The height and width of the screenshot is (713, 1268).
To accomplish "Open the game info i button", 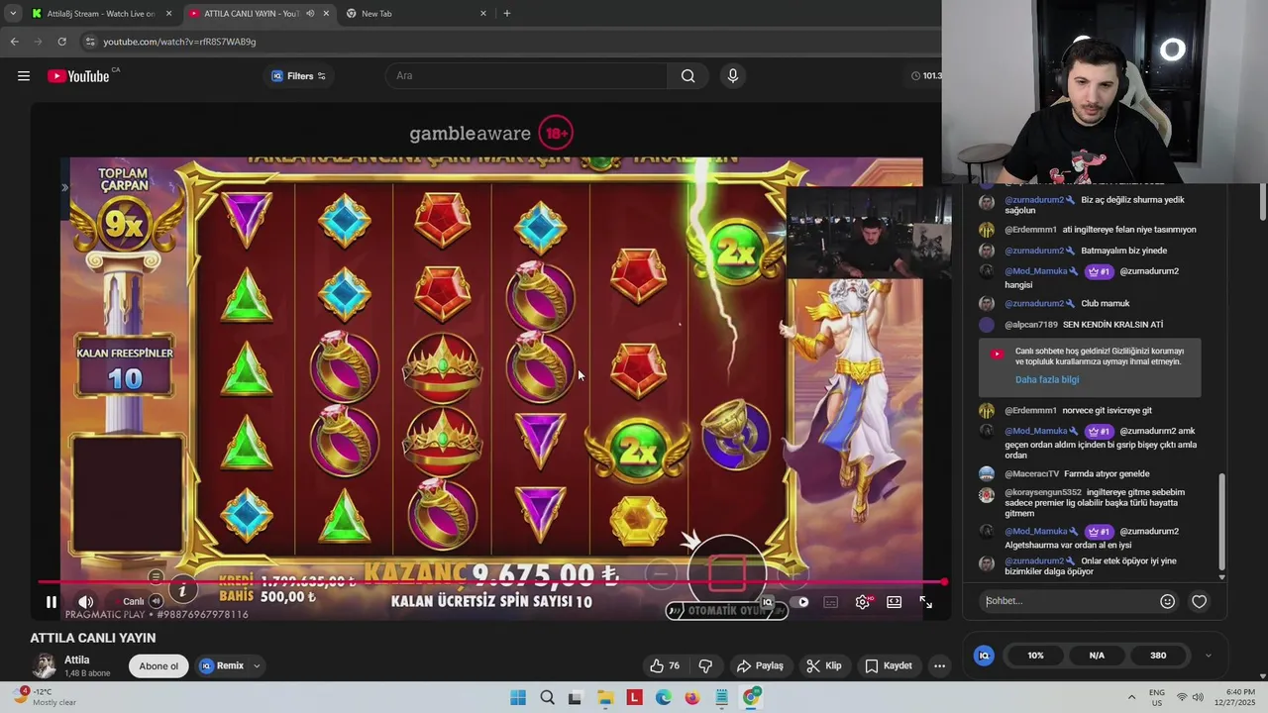I will (x=182, y=590).
